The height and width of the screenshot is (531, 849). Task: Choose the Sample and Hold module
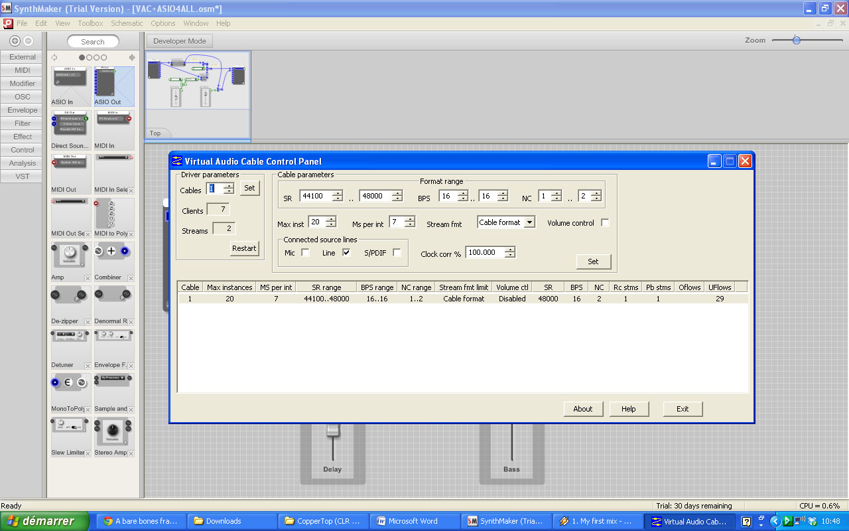(x=114, y=393)
